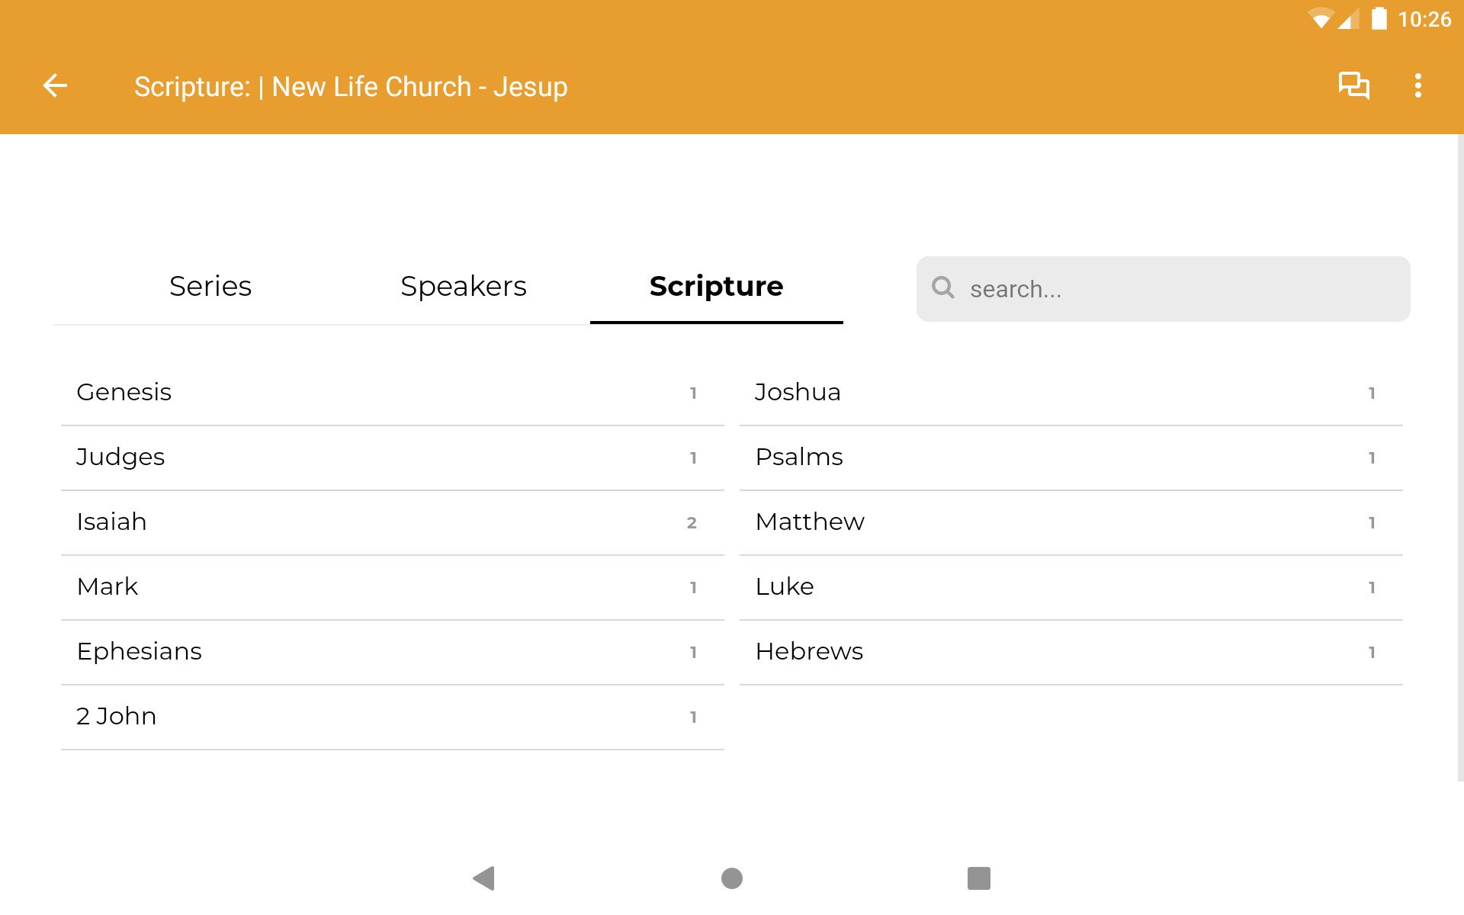Select the Matthew book entry
Viewport: 1464px width, 915px height.
[x=1071, y=522]
